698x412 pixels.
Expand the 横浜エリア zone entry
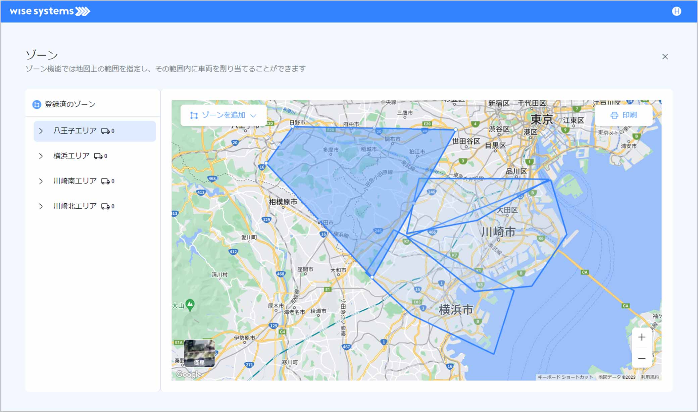(41, 156)
